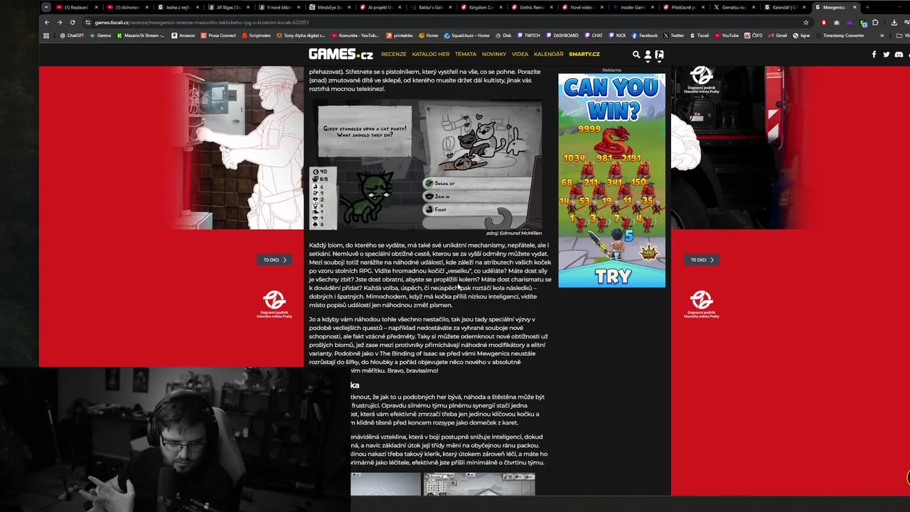Go forward with browser forward arrow

click(x=60, y=22)
